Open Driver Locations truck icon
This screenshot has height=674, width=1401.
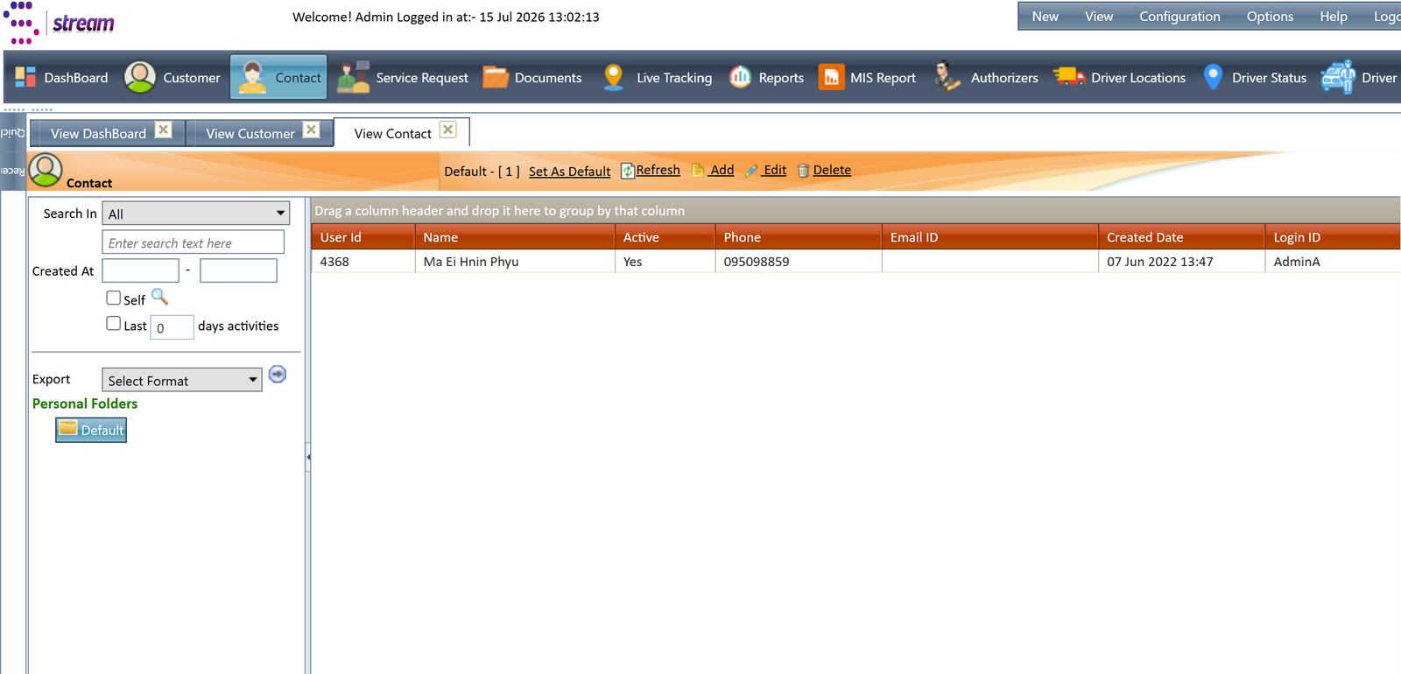(x=1069, y=77)
